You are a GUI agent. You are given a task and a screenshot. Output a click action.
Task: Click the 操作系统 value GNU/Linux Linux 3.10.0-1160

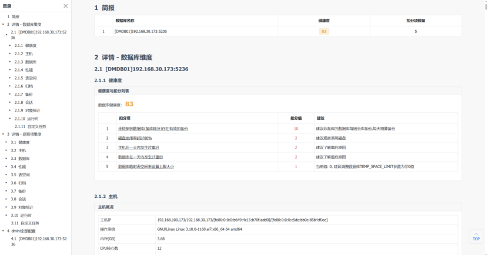point(199,229)
